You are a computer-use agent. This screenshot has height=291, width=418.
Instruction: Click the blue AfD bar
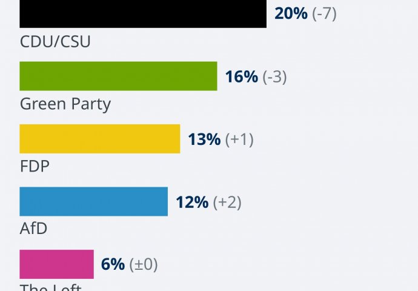point(94,201)
